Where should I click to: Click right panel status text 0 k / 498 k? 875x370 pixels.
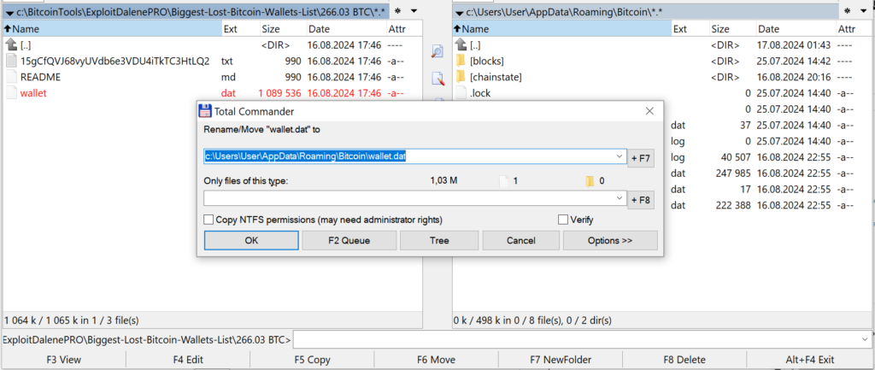pyautogui.click(x=532, y=320)
